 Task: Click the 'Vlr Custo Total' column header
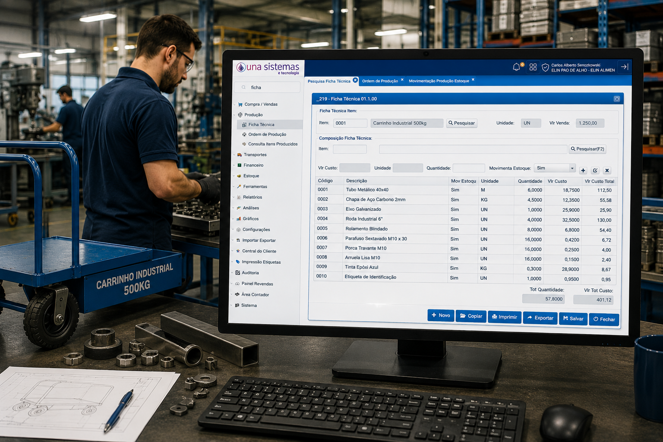pos(599,181)
